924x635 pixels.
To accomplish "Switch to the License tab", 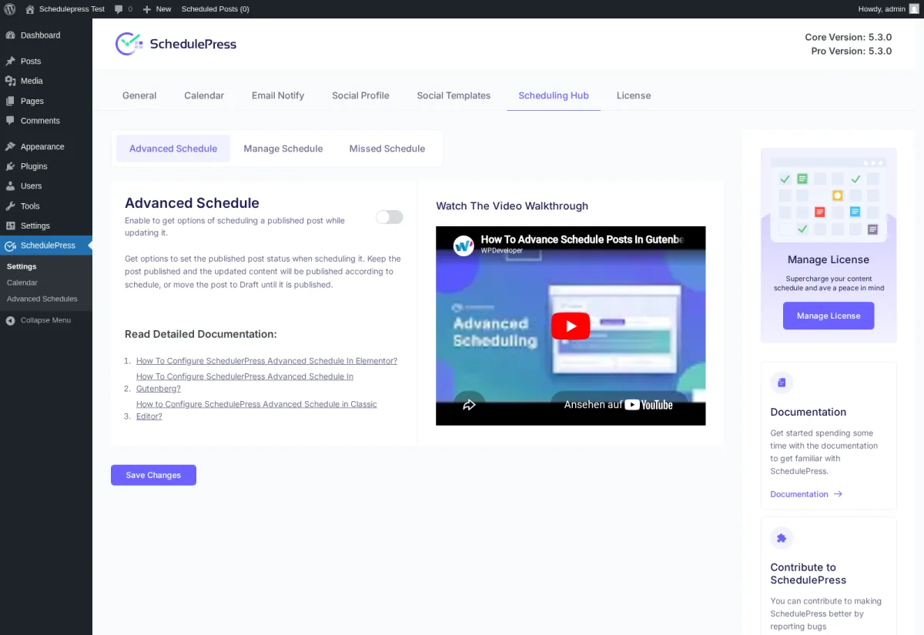I will click(x=634, y=95).
